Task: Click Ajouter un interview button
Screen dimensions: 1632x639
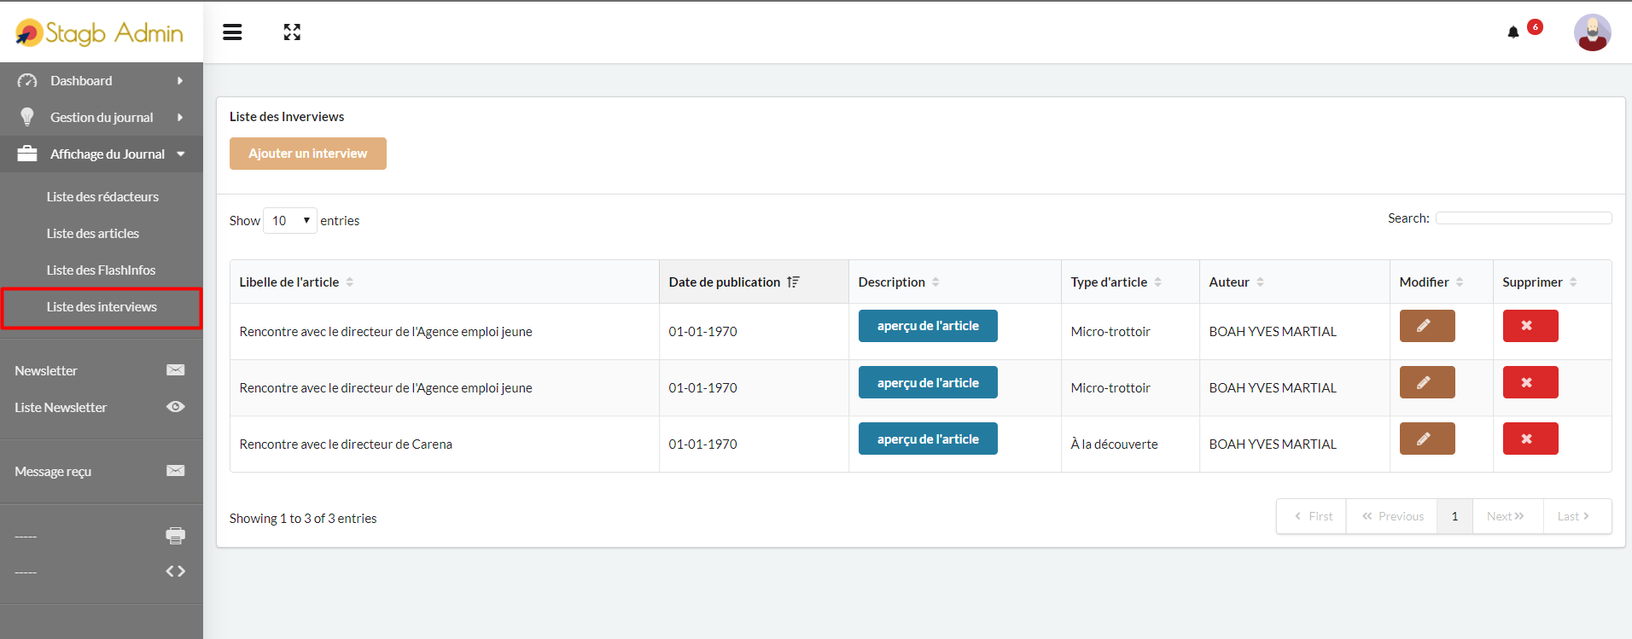Action: (x=308, y=154)
